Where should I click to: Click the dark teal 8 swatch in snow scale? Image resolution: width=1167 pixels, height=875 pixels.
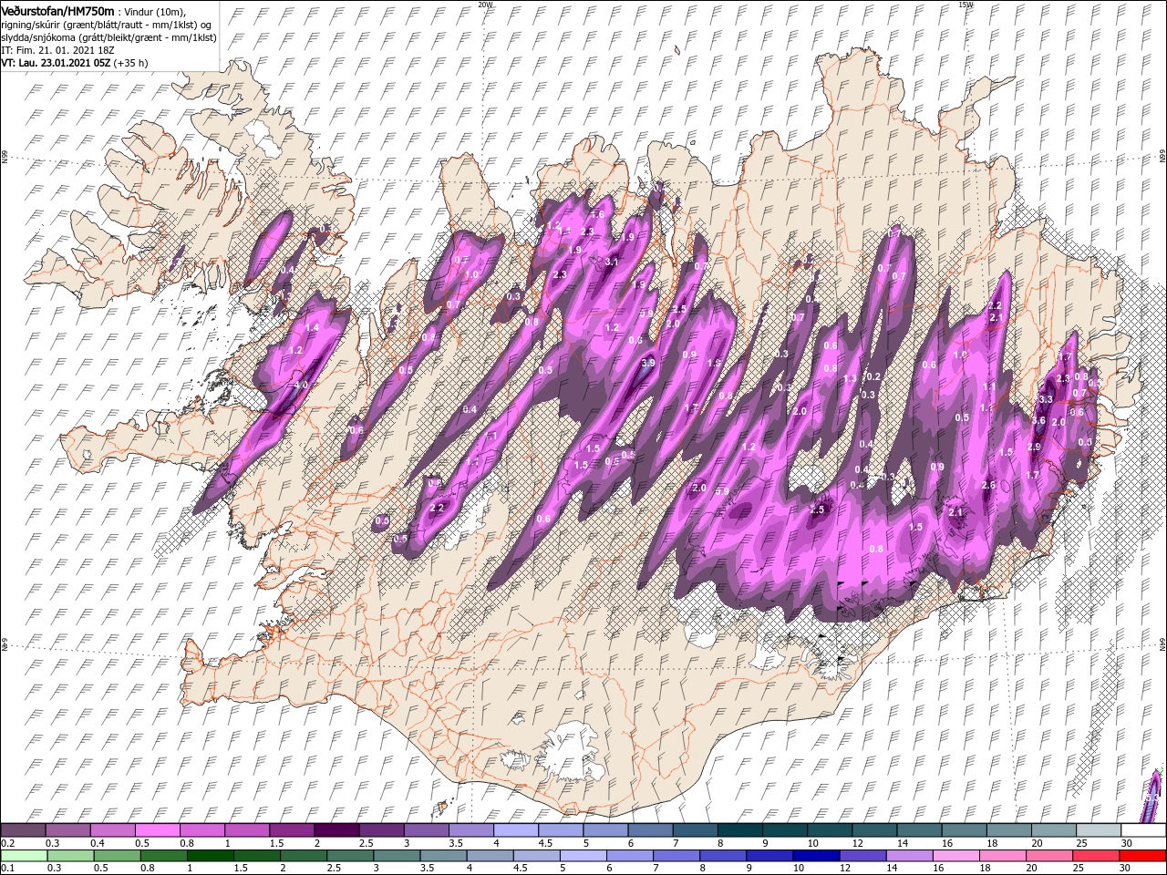point(739,830)
